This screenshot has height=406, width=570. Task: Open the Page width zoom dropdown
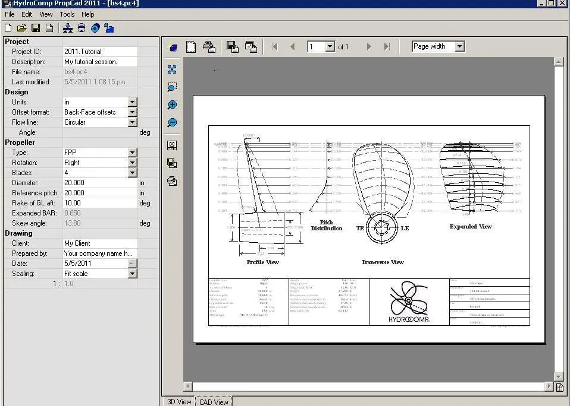click(x=460, y=46)
